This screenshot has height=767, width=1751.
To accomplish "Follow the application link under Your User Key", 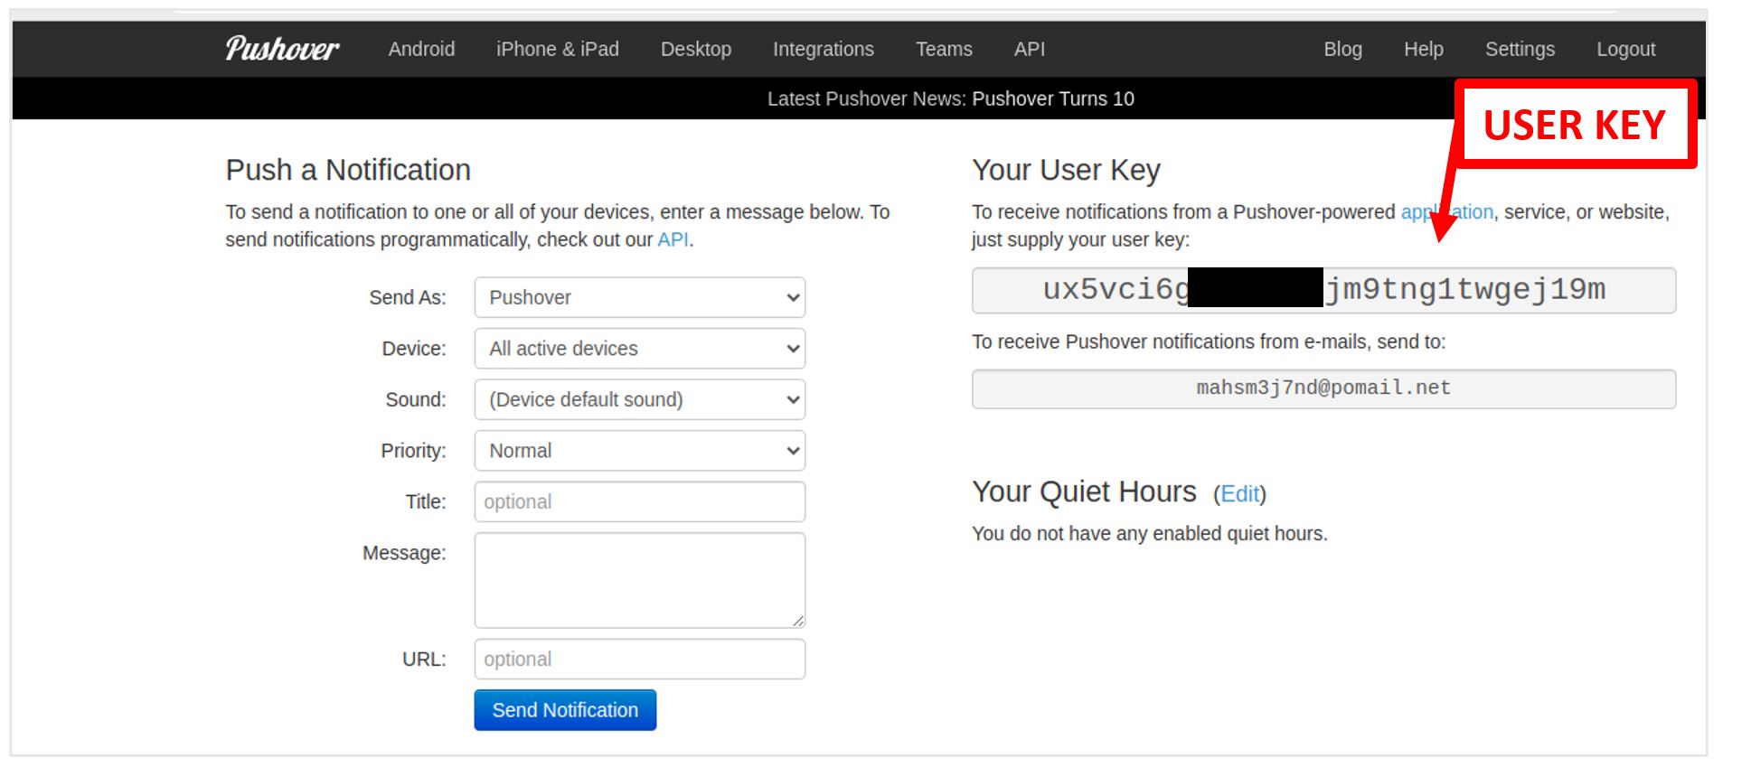I will click(x=1446, y=211).
